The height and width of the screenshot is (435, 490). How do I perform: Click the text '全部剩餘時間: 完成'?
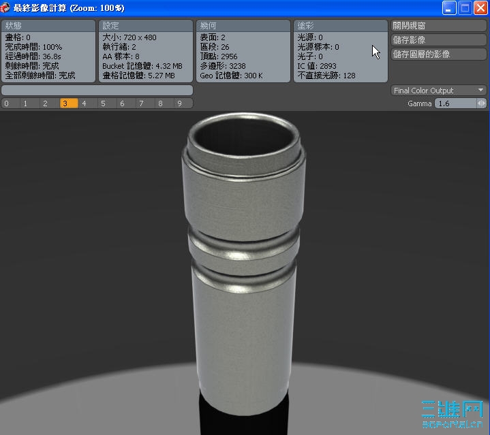[x=40, y=76]
